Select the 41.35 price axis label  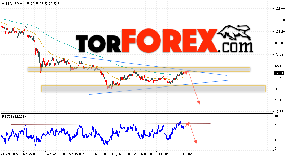279,89
